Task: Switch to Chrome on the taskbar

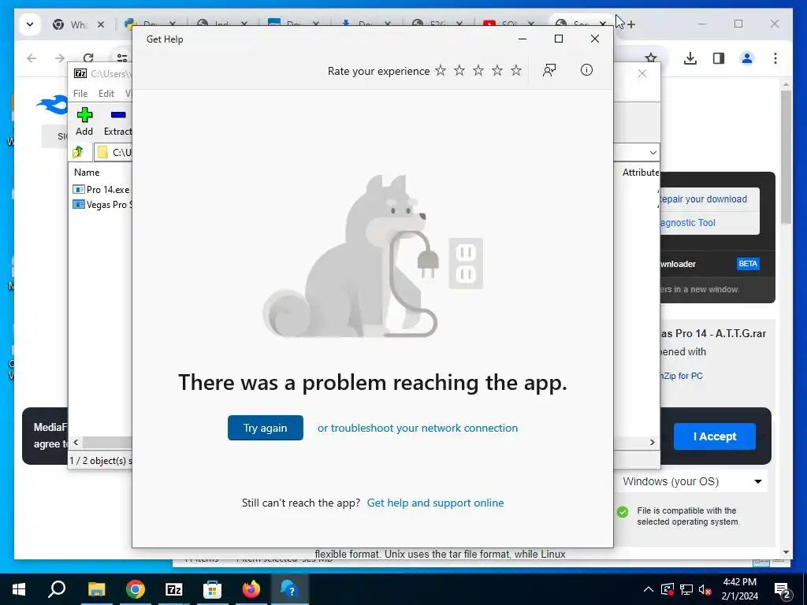Action: coord(136,589)
